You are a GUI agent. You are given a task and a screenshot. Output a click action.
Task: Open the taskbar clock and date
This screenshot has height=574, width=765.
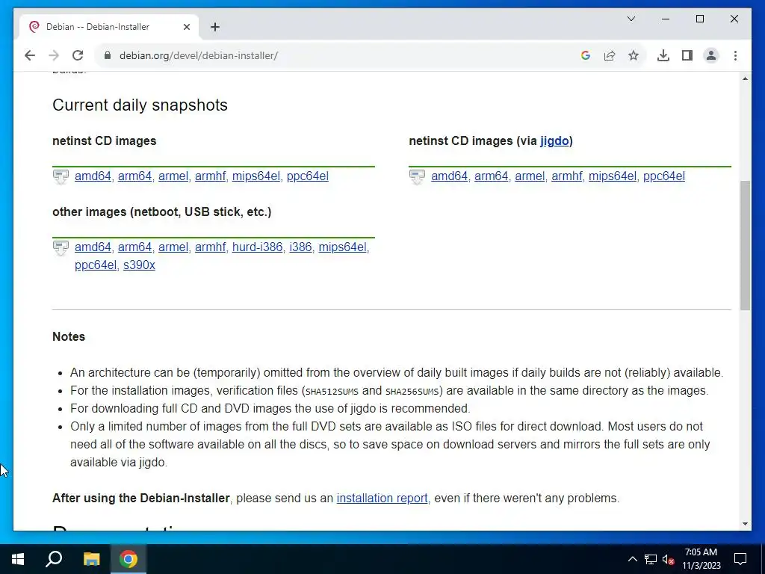pos(701,559)
